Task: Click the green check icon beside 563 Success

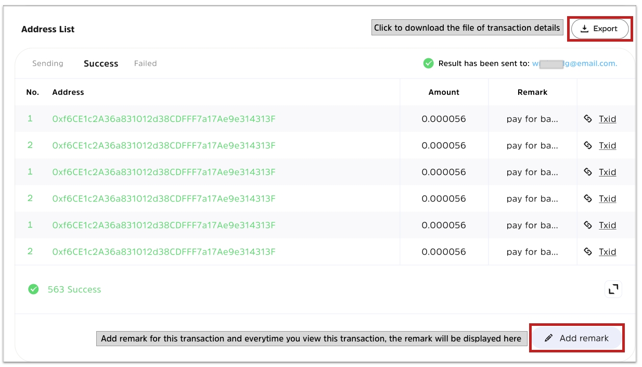Action: click(x=33, y=289)
